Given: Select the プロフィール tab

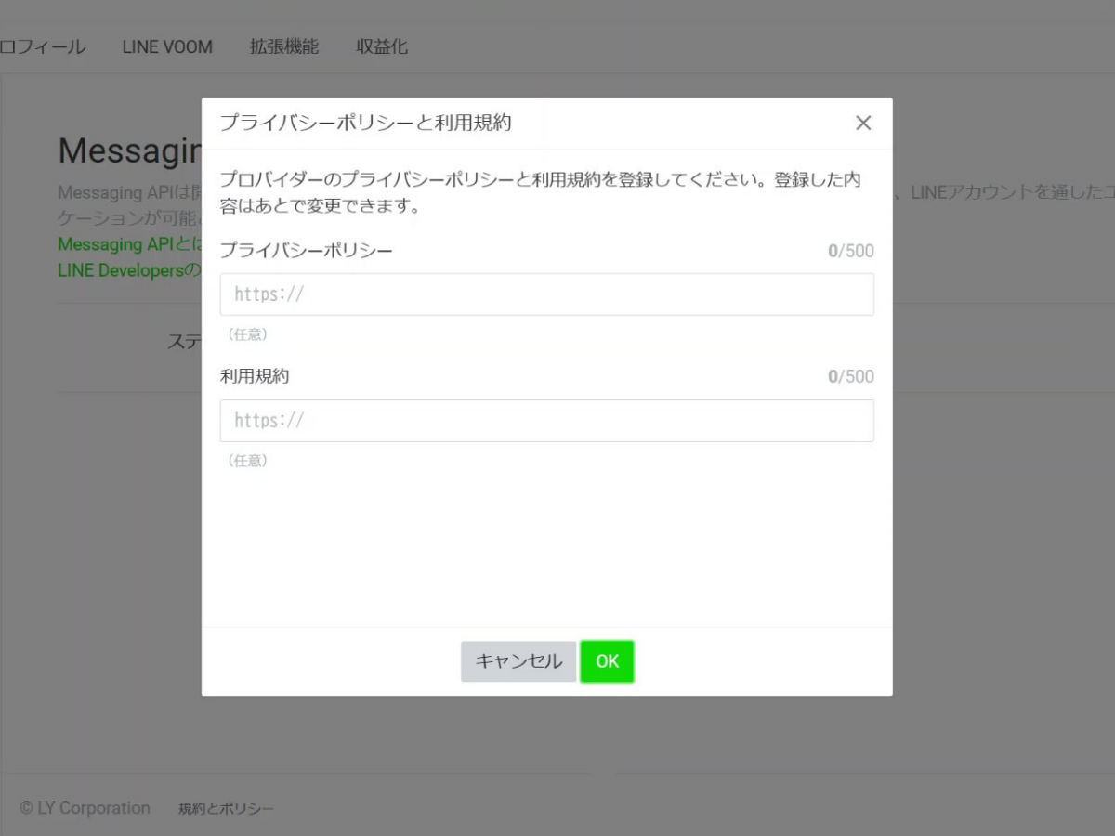Looking at the screenshot, I should [x=43, y=46].
